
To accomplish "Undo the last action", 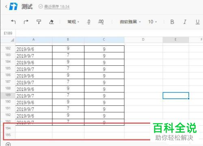I will pos(13,21).
